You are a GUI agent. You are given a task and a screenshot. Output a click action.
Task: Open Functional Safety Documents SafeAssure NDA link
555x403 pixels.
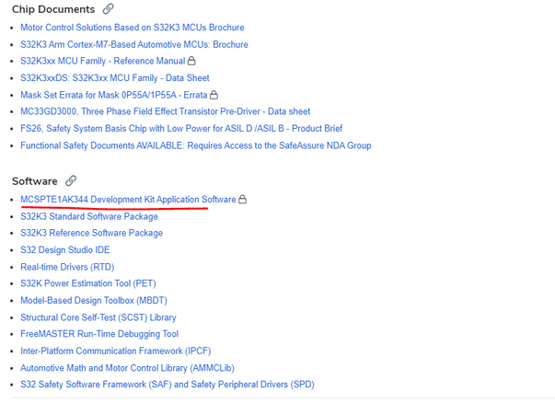coord(196,145)
